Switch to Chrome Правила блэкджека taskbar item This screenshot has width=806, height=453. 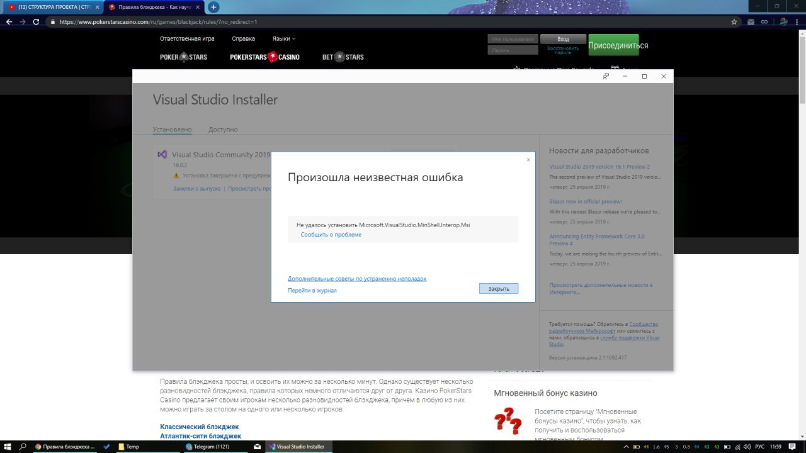click(65, 446)
